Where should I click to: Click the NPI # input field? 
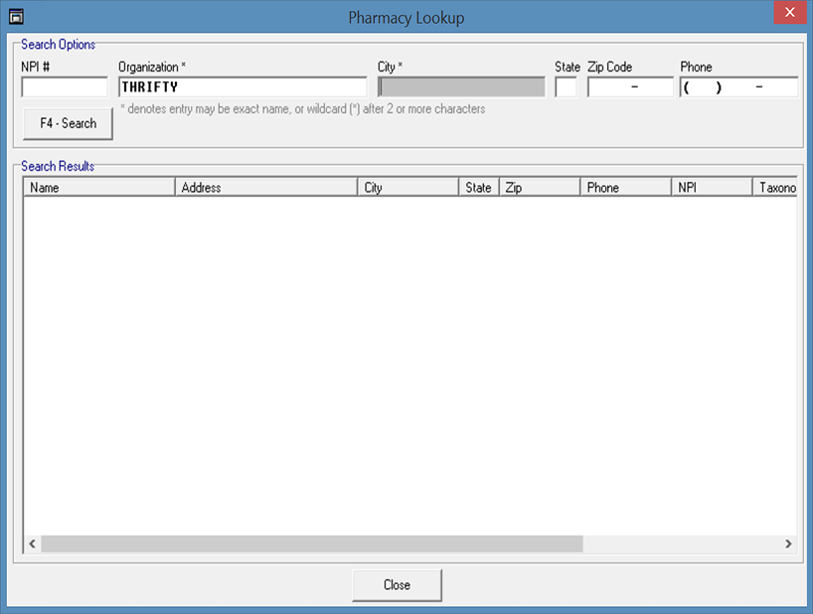point(65,87)
